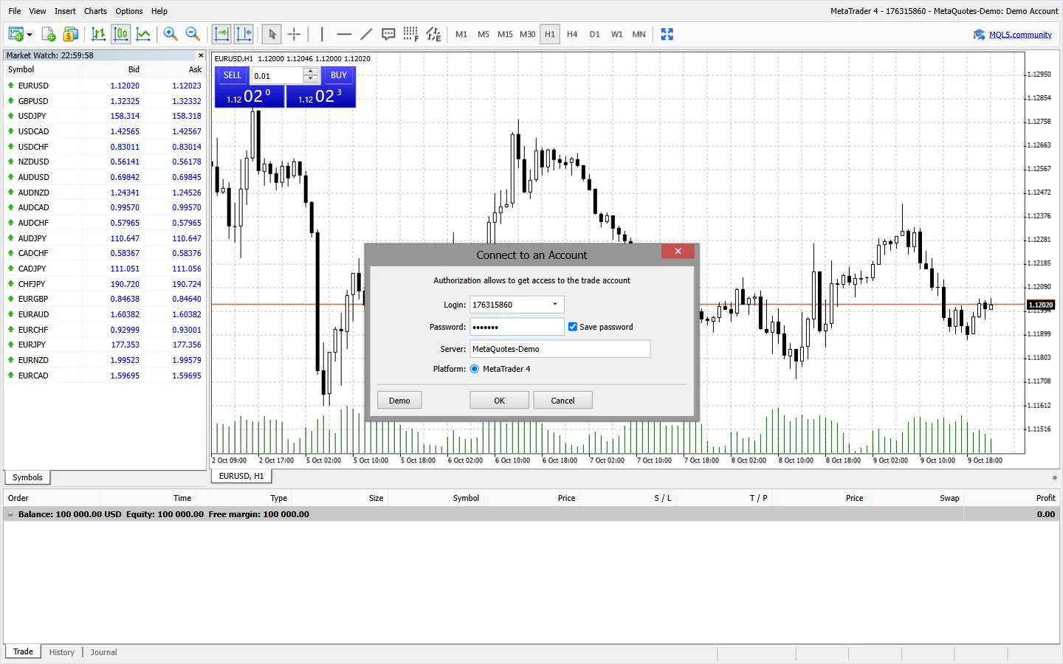Pick the Horizontal Line drawing tool
Image resolution: width=1063 pixels, height=664 pixels.
[x=344, y=34]
